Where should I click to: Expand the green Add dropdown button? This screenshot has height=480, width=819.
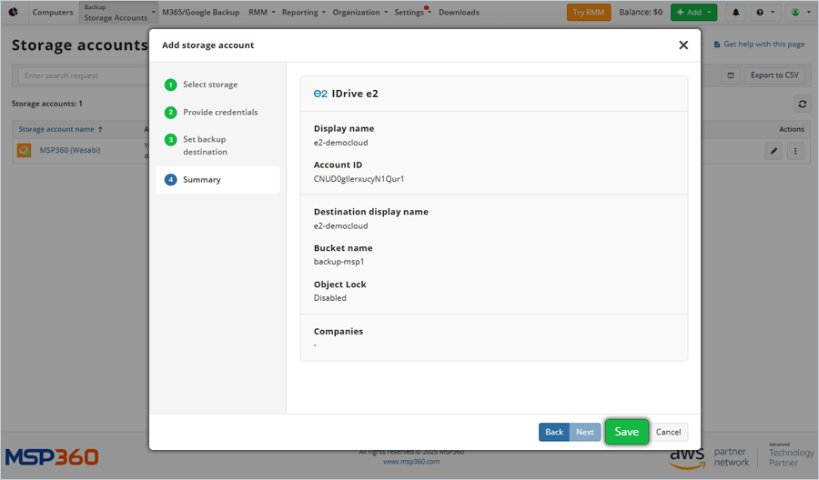pyautogui.click(x=693, y=13)
